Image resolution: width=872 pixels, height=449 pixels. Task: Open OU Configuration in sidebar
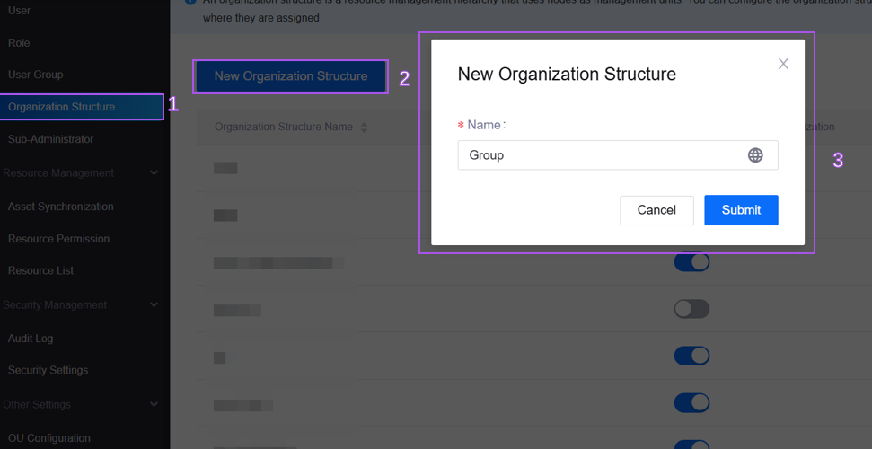[x=49, y=438]
